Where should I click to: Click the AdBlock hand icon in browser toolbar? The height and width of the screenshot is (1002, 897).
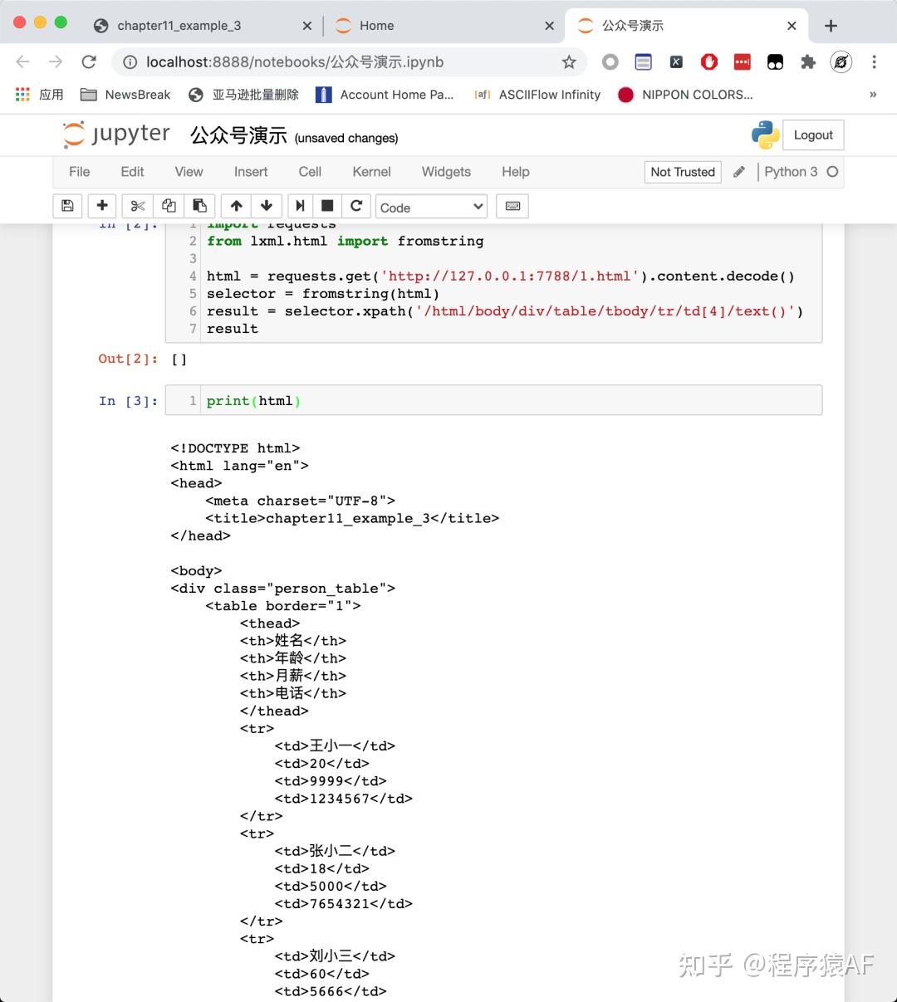click(x=708, y=61)
